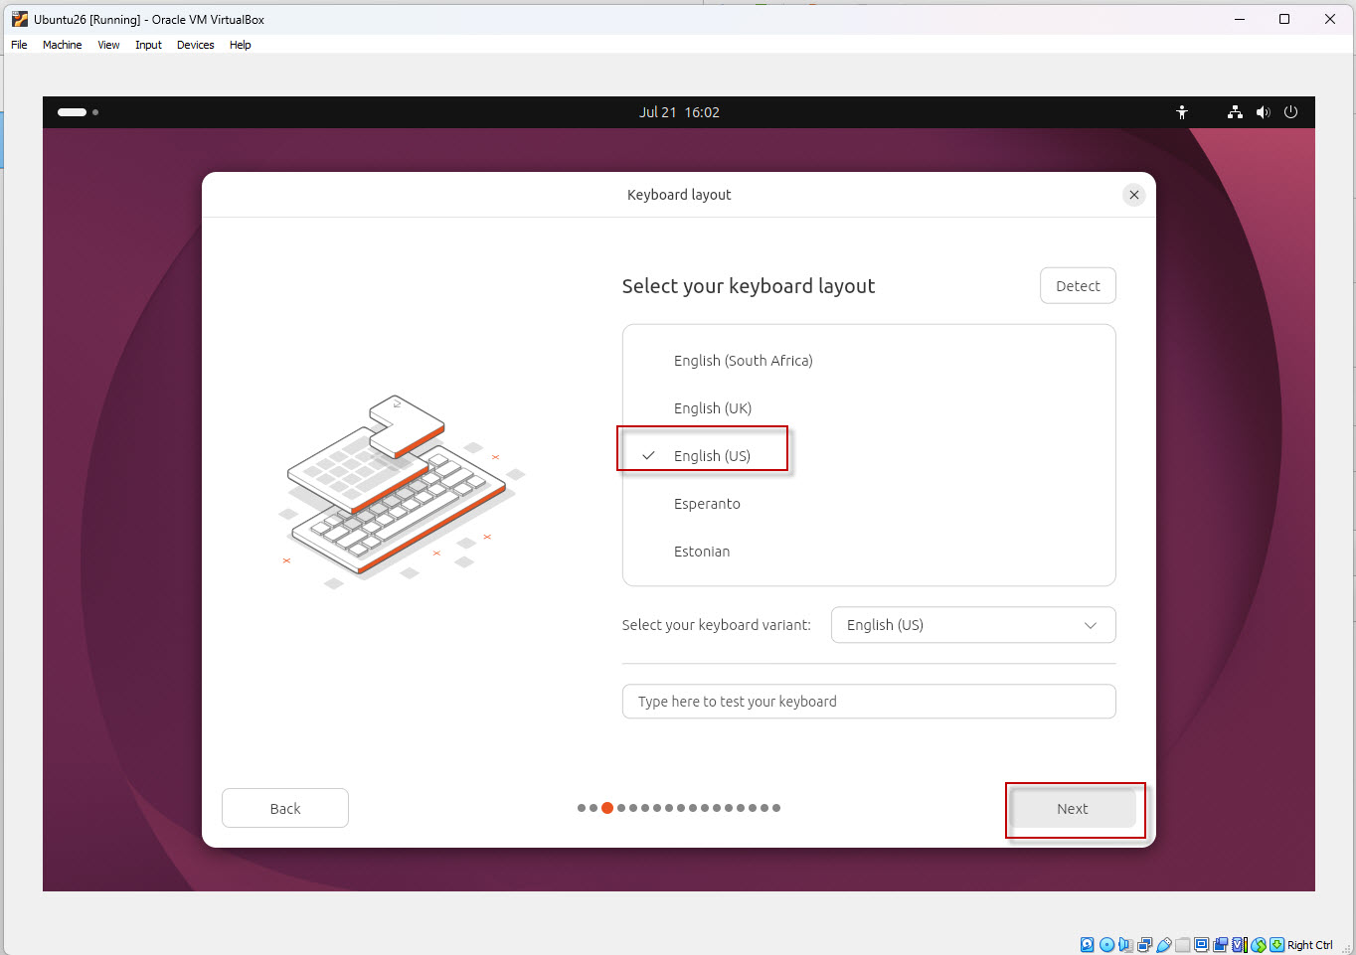Click the CPU virtualization status icon
Screen dimensions: 1356x955
click(1239, 945)
